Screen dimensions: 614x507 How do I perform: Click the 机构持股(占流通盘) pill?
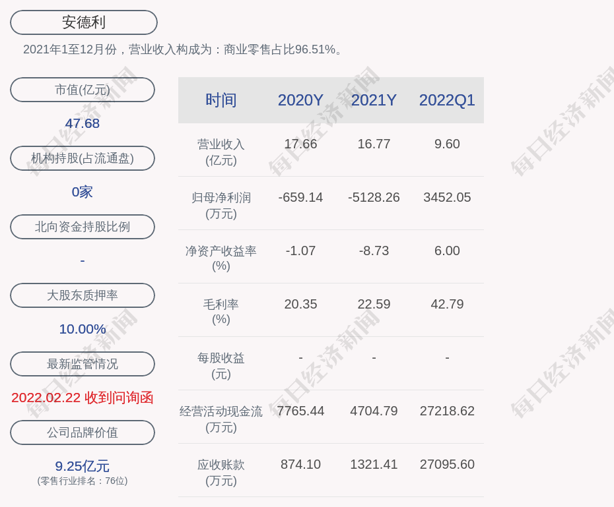coord(83,158)
